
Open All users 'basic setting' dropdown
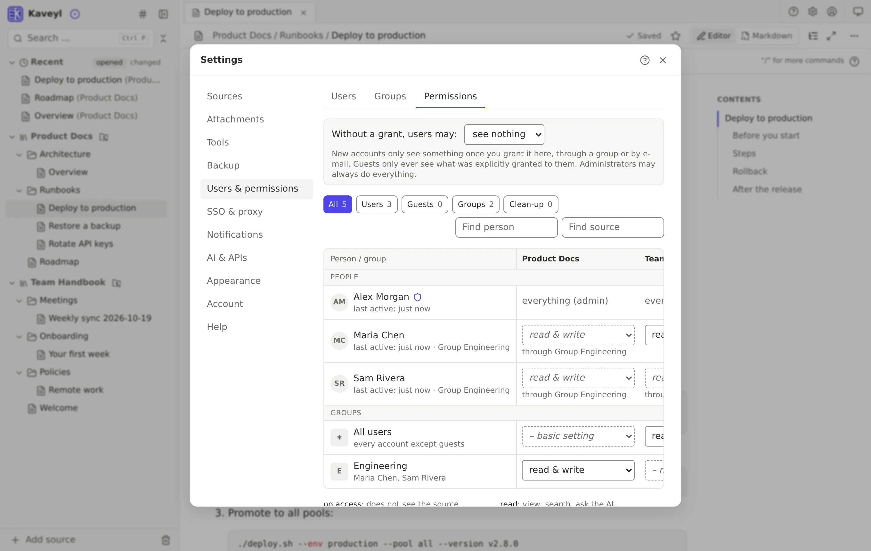coord(578,436)
